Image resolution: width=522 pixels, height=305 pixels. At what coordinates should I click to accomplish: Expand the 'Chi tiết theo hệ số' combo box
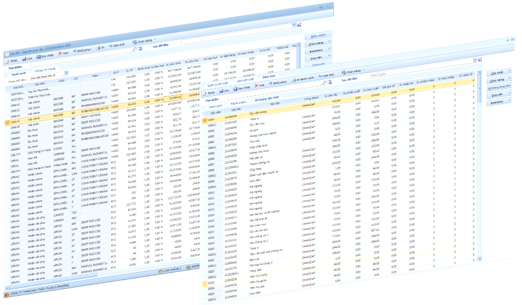tap(67, 73)
